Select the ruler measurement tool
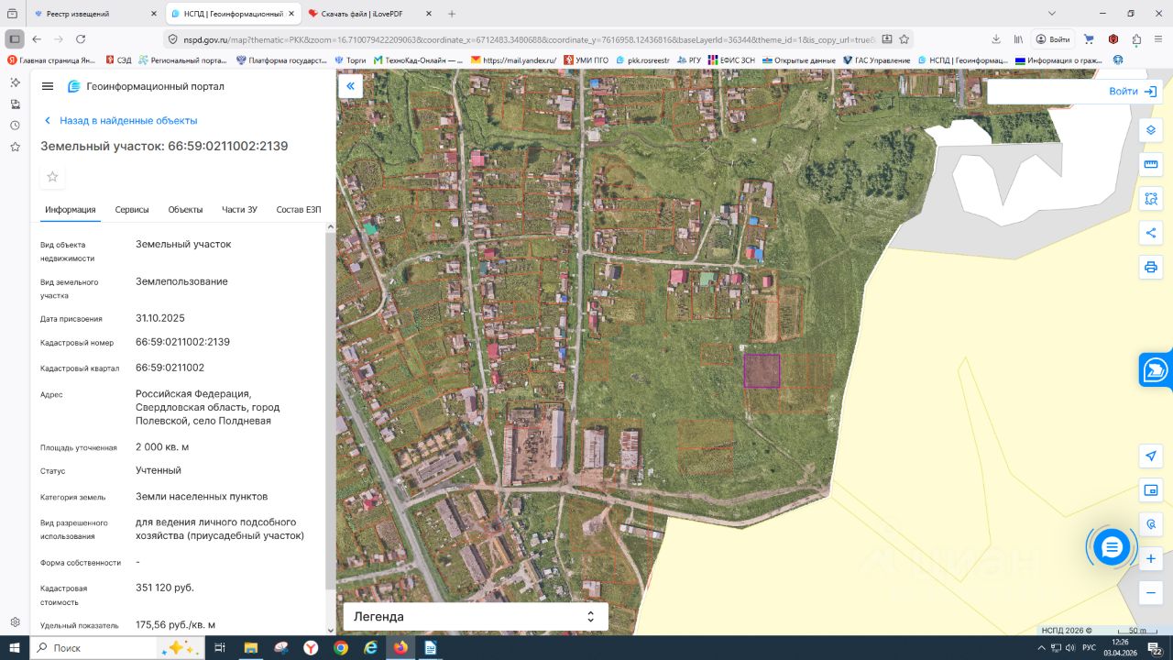1173x660 pixels. tap(1150, 164)
